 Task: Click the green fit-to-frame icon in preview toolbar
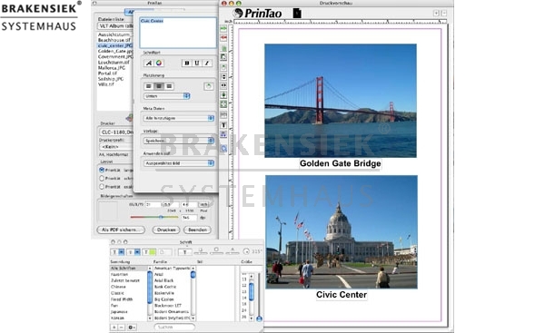(x=223, y=103)
